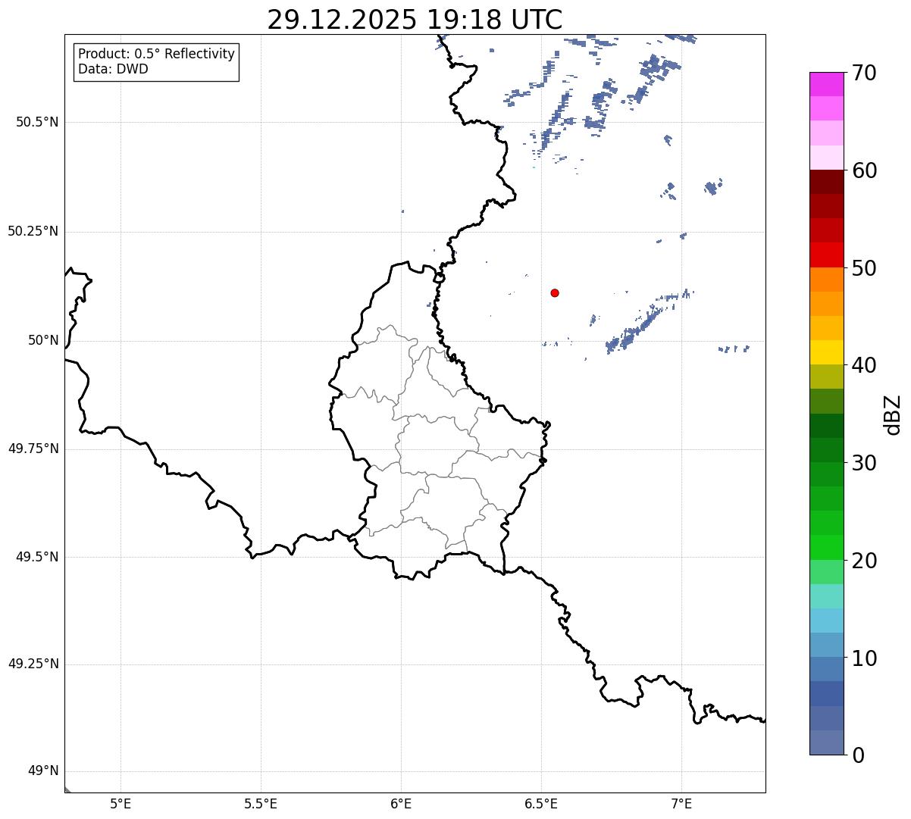Viewport: 911px width, 819px height.
Task: Pick the bright red swatch above 50
Action: point(826,255)
